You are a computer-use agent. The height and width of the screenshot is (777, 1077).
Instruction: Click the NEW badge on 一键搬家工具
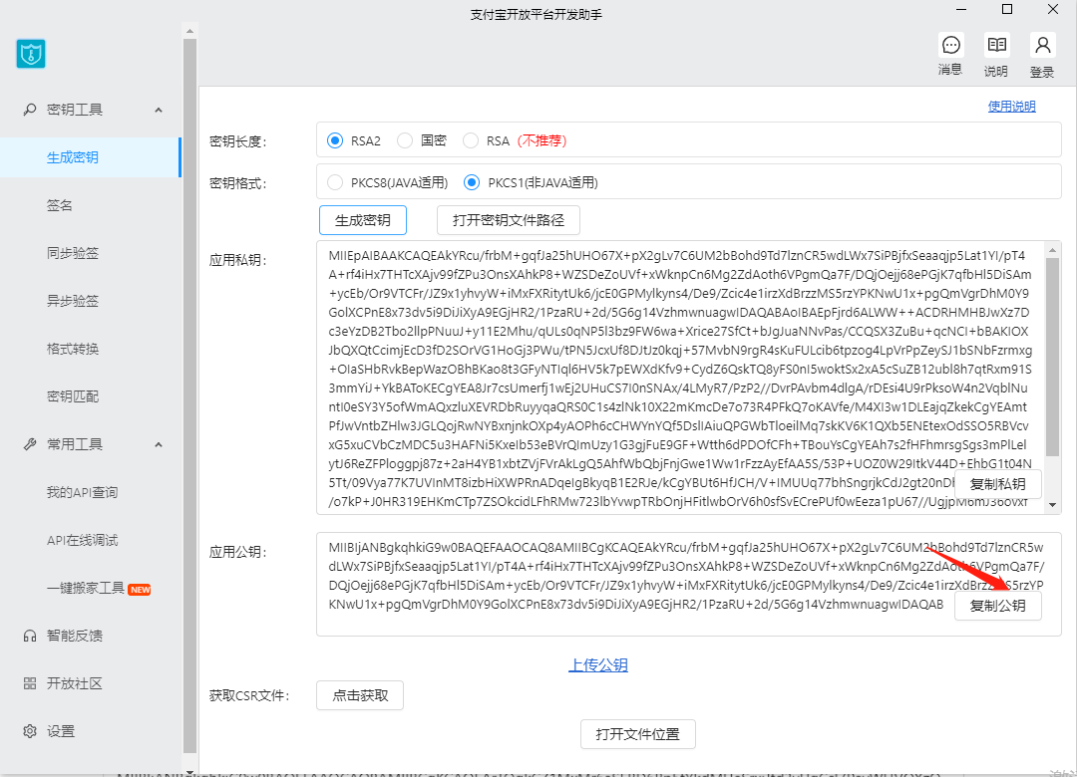pyautogui.click(x=140, y=590)
